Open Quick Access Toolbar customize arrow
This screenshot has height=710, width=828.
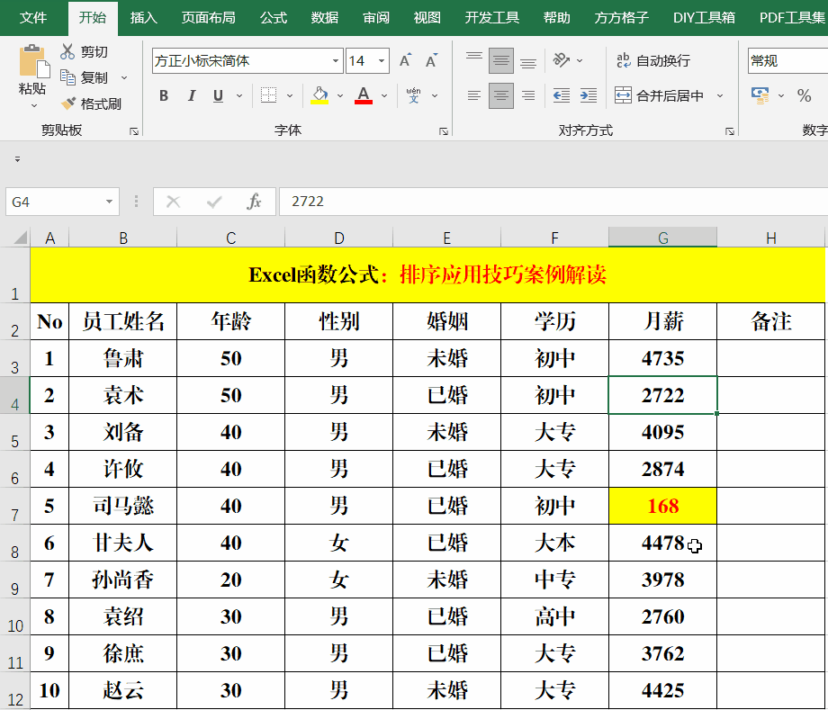point(17,159)
